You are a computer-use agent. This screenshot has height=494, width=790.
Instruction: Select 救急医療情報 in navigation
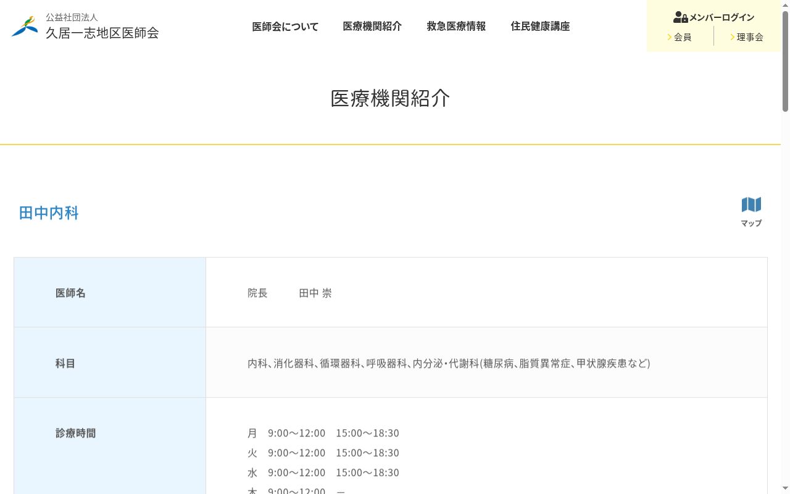tap(456, 27)
